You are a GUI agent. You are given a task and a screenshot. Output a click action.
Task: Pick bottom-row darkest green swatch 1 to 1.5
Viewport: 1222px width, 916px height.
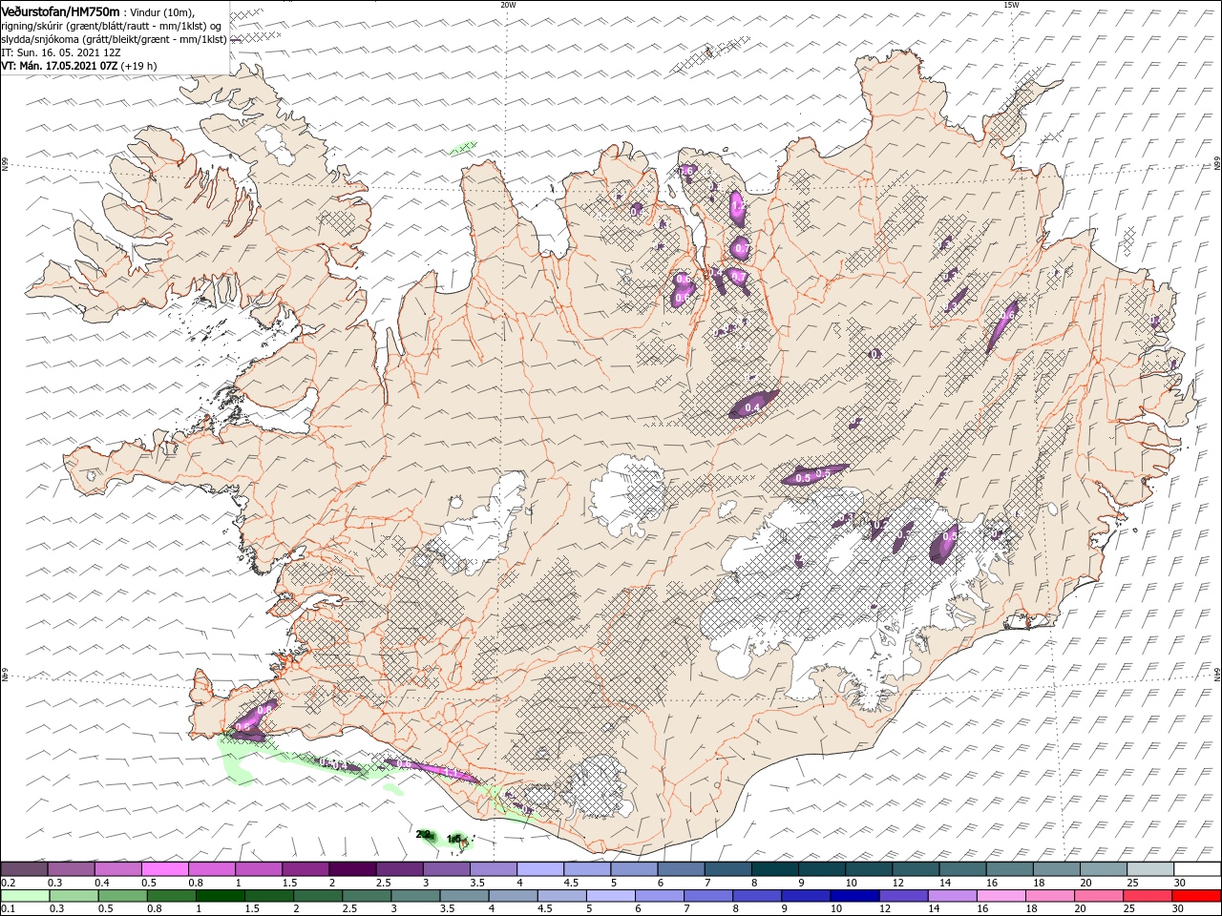click(221, 896)
